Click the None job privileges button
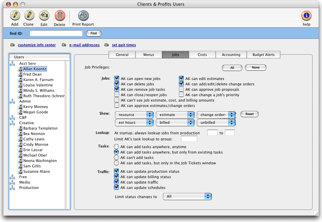 [x=256, y=67]
